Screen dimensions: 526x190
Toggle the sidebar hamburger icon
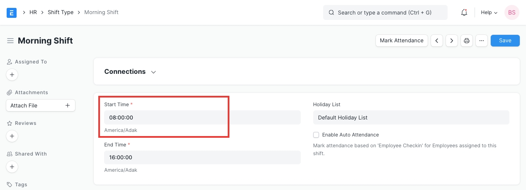(x=10, y=41)
